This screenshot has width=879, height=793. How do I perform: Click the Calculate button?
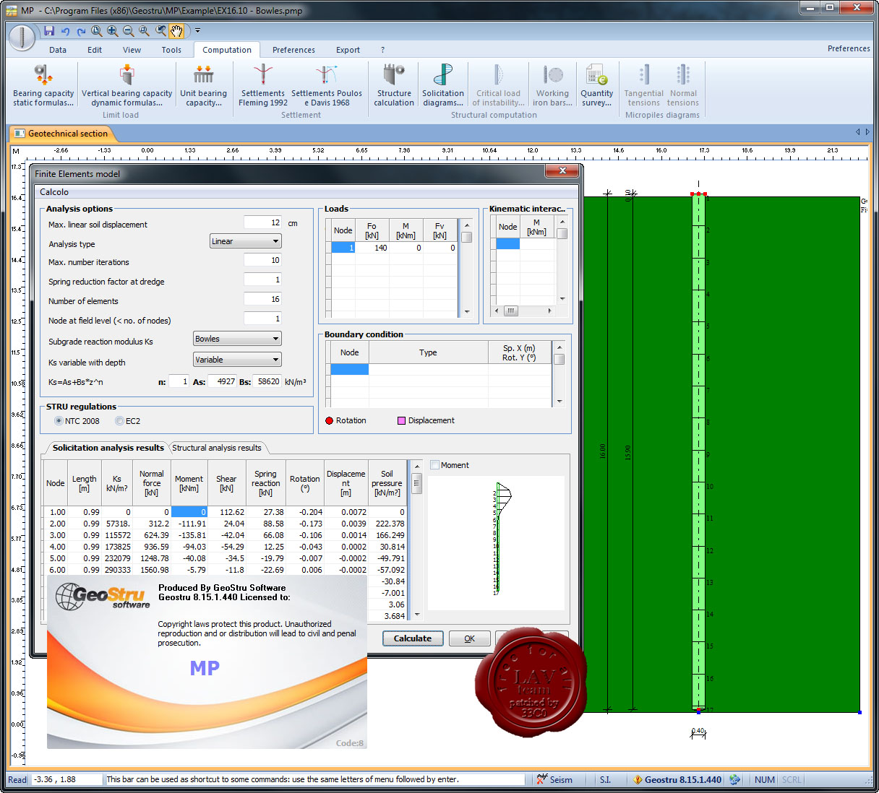click(x=413, y=638)
